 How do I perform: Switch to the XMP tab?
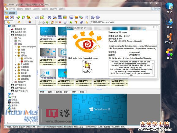click(74, 92)
